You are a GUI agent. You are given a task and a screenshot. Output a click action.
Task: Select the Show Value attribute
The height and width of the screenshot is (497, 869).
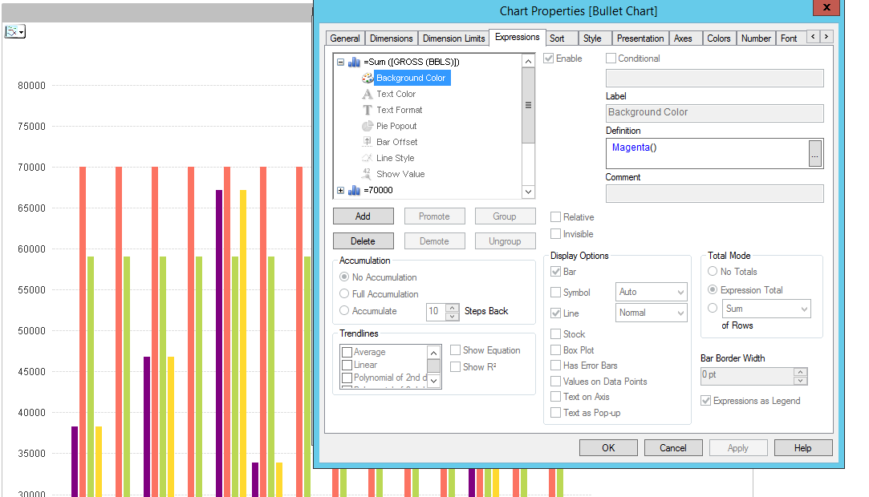[400, 174]
